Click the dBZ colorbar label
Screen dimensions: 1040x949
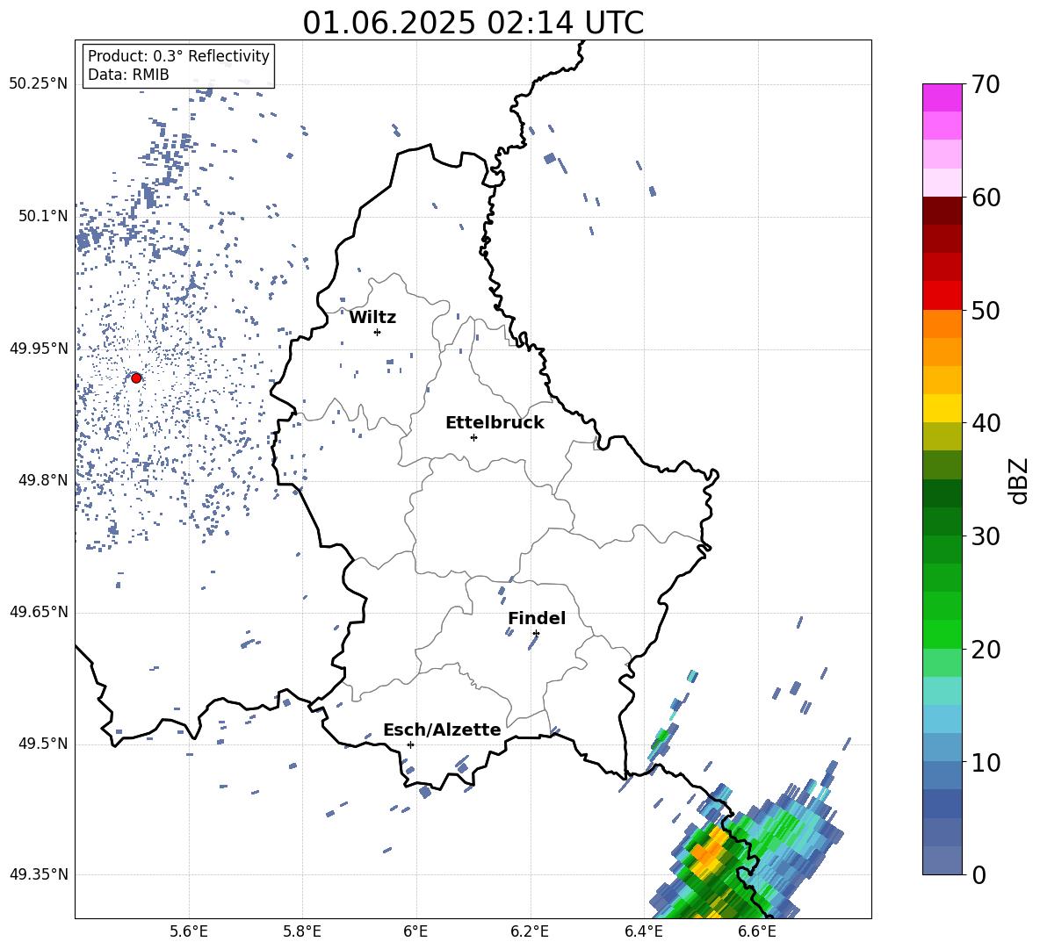pyautogui.click(x=1020, y=480)
